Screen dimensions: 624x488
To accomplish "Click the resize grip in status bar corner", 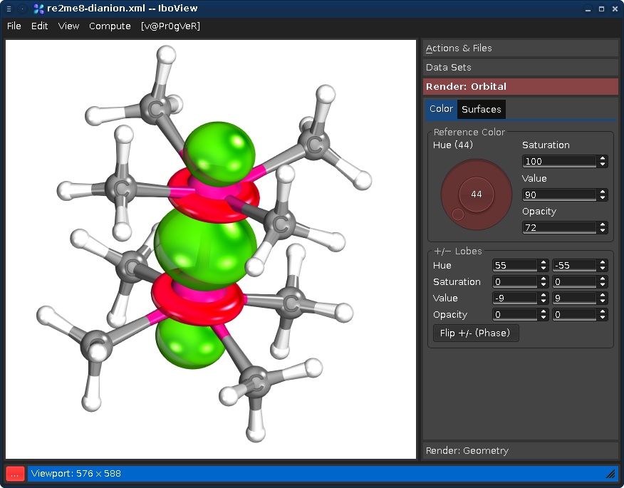I will [610, 474].
